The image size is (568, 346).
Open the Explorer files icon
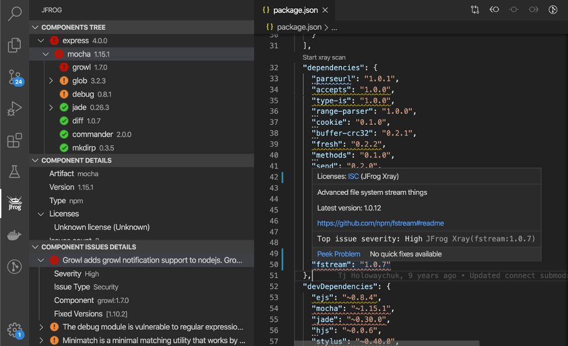coord(15,45)
